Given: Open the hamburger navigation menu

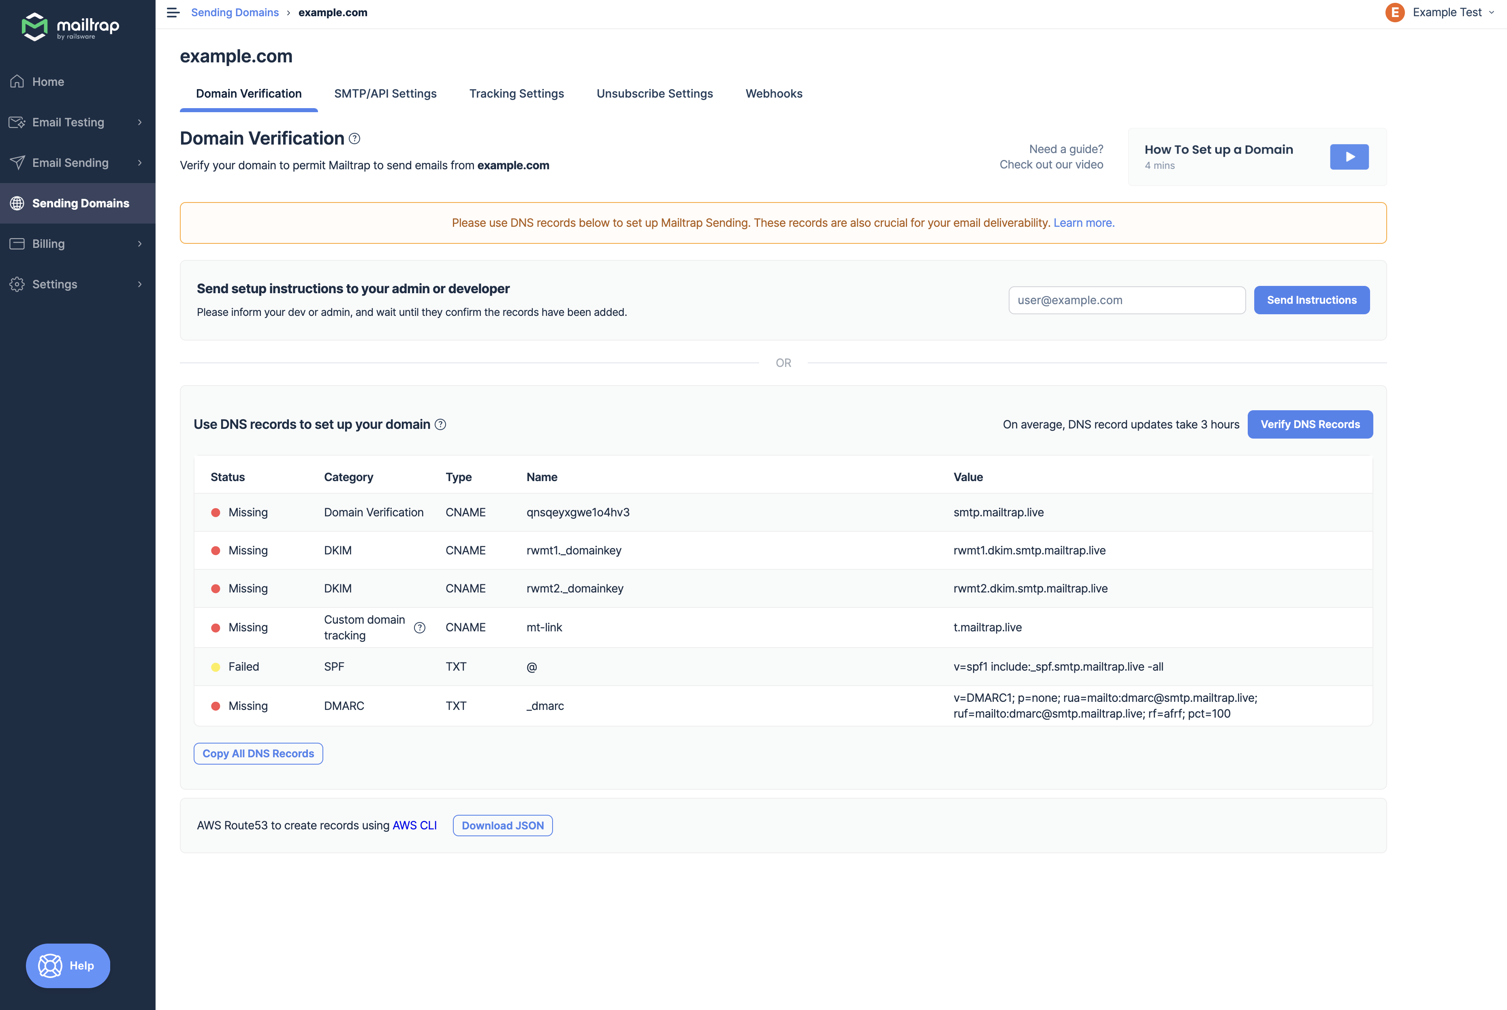Looking at the screenshot, I should coord(173,12).
